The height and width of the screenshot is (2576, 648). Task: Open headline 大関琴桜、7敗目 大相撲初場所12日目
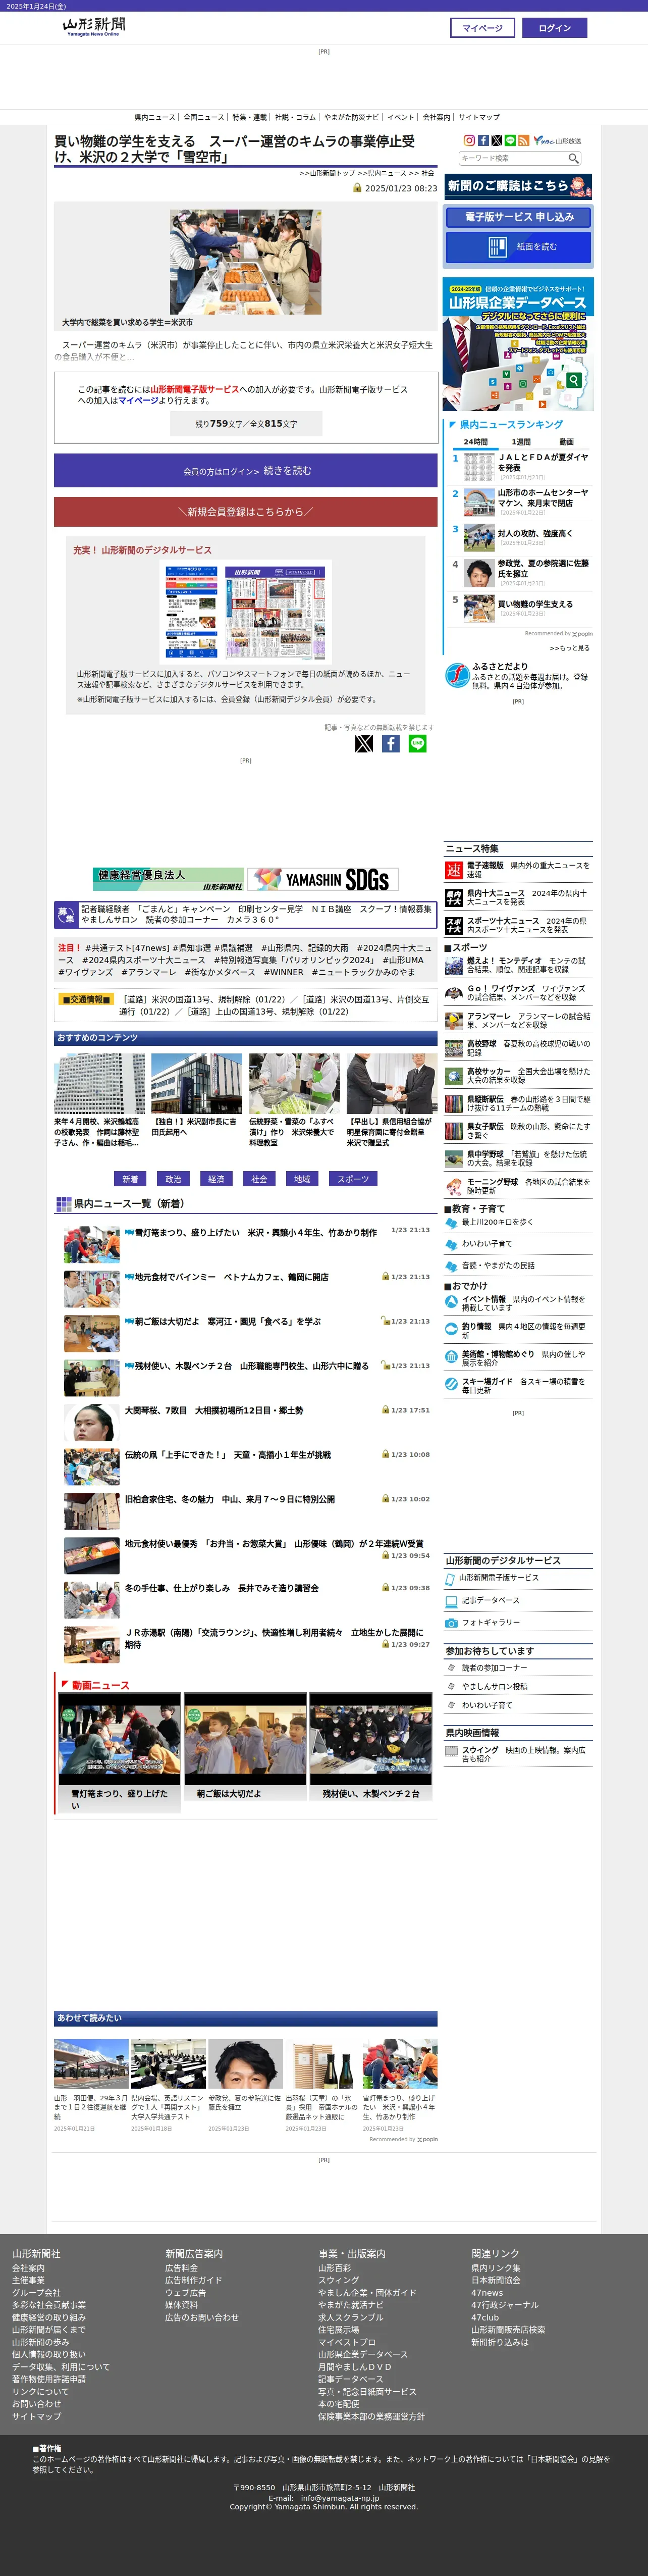214,1410
